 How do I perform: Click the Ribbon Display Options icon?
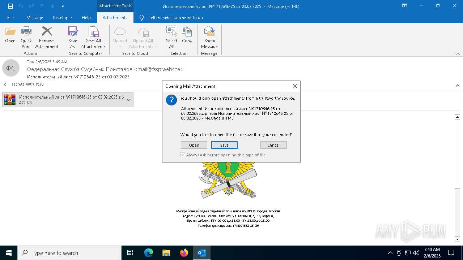click(405, 6)
